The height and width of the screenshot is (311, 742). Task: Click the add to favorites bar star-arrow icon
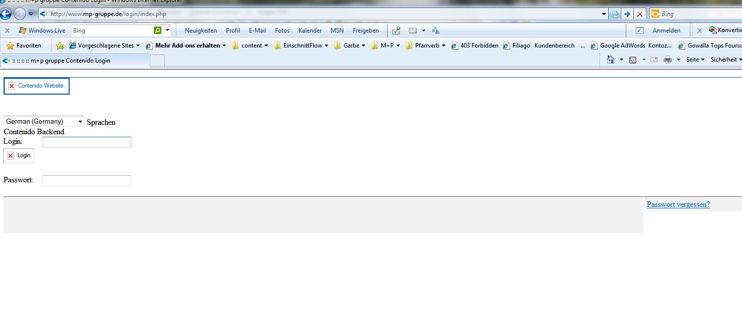[x=60, y=46]
